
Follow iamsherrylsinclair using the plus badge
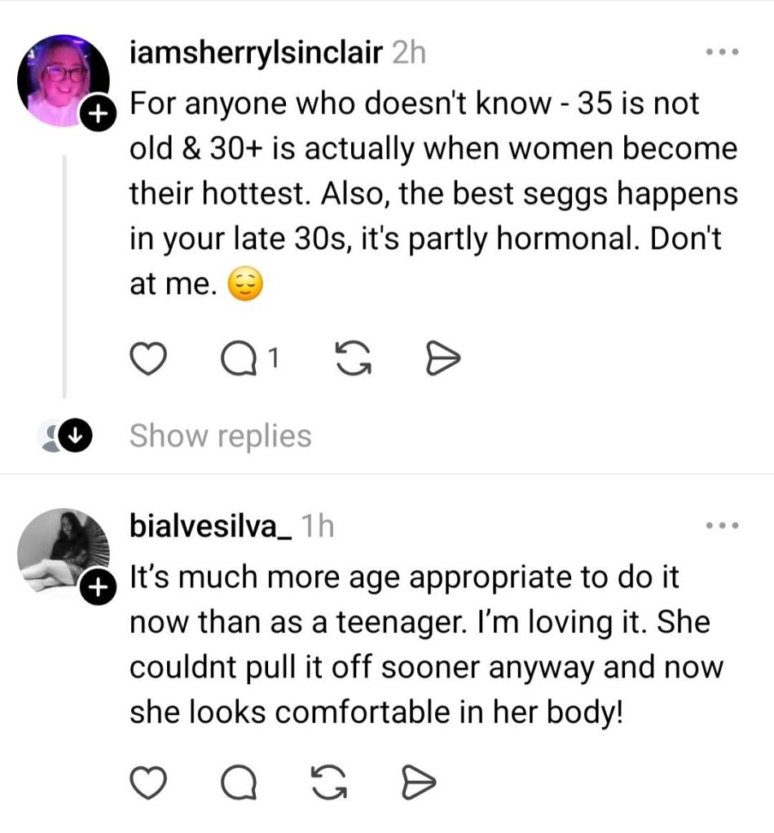coord(96,115)
